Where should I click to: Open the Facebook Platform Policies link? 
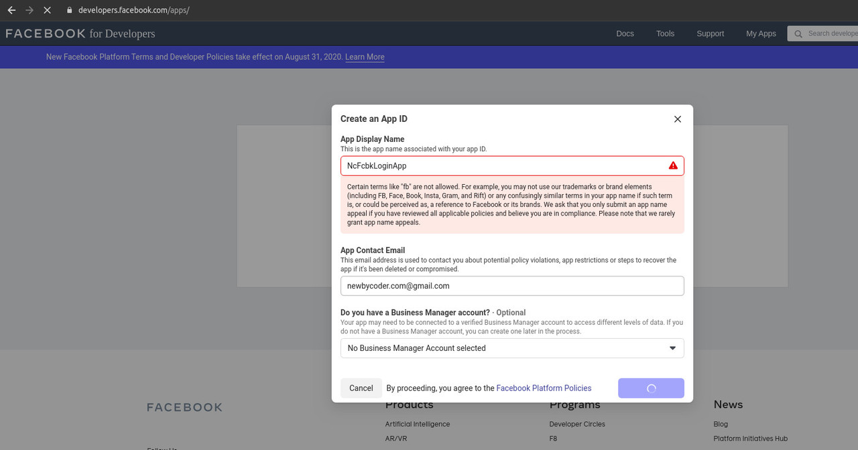point(544,388)
